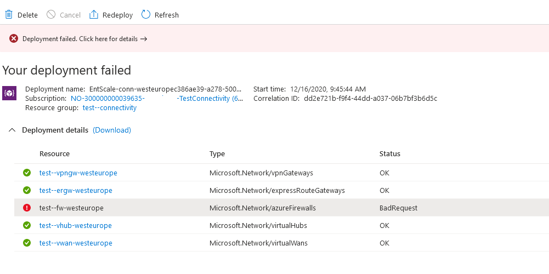The image size is (549, 274).
Task: Open the test--vpngw-westeurope resource link
Action: 78,173
